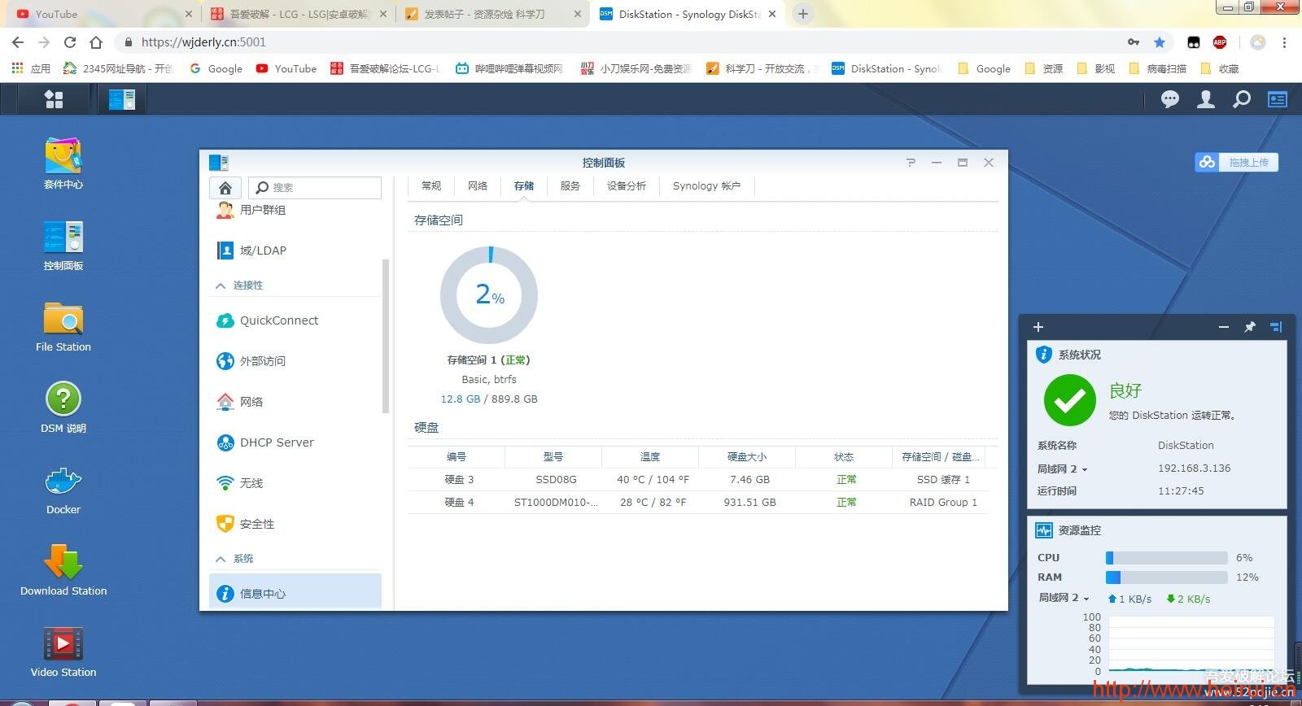Launch Docker desktop icon
The image size is (1302, 706).
(x=63, y=482)
